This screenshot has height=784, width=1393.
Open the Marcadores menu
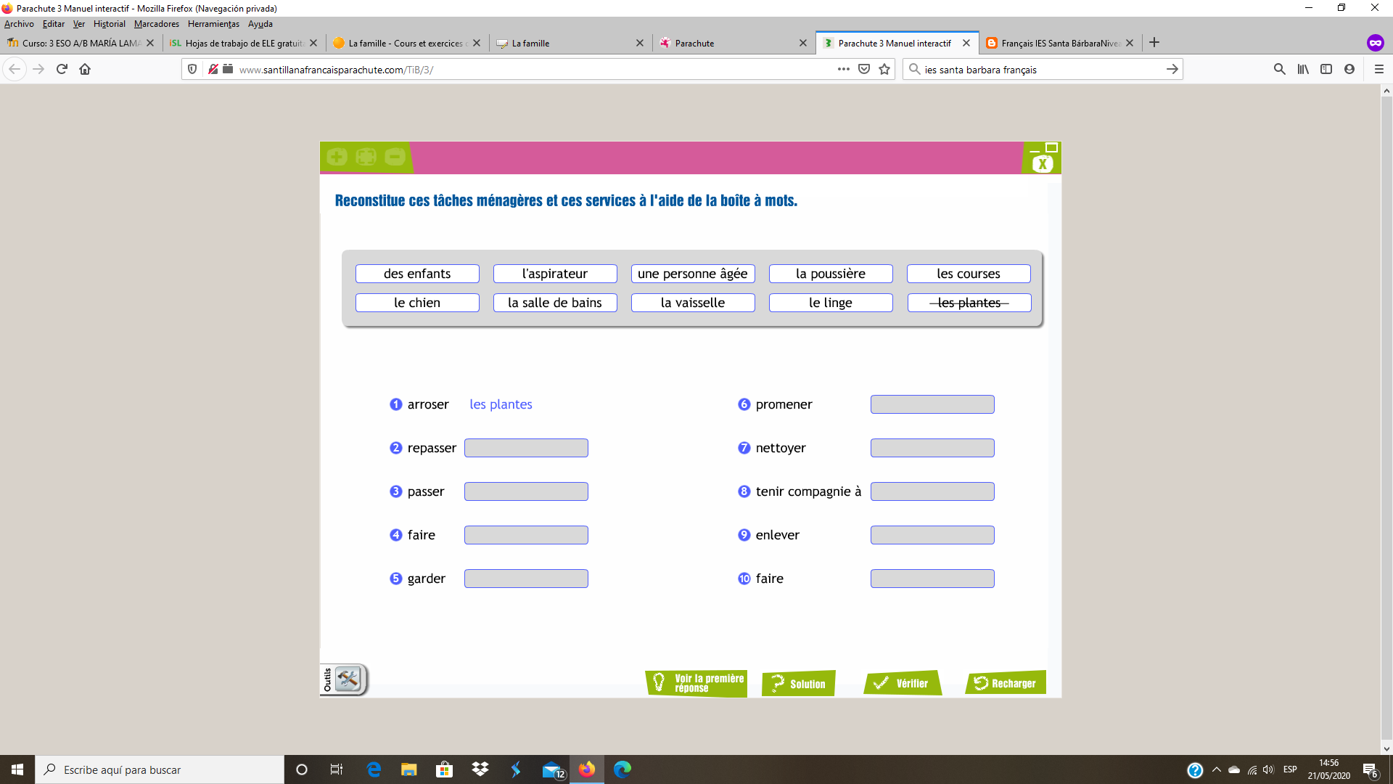pyautogui.click(x=156, y=24)
